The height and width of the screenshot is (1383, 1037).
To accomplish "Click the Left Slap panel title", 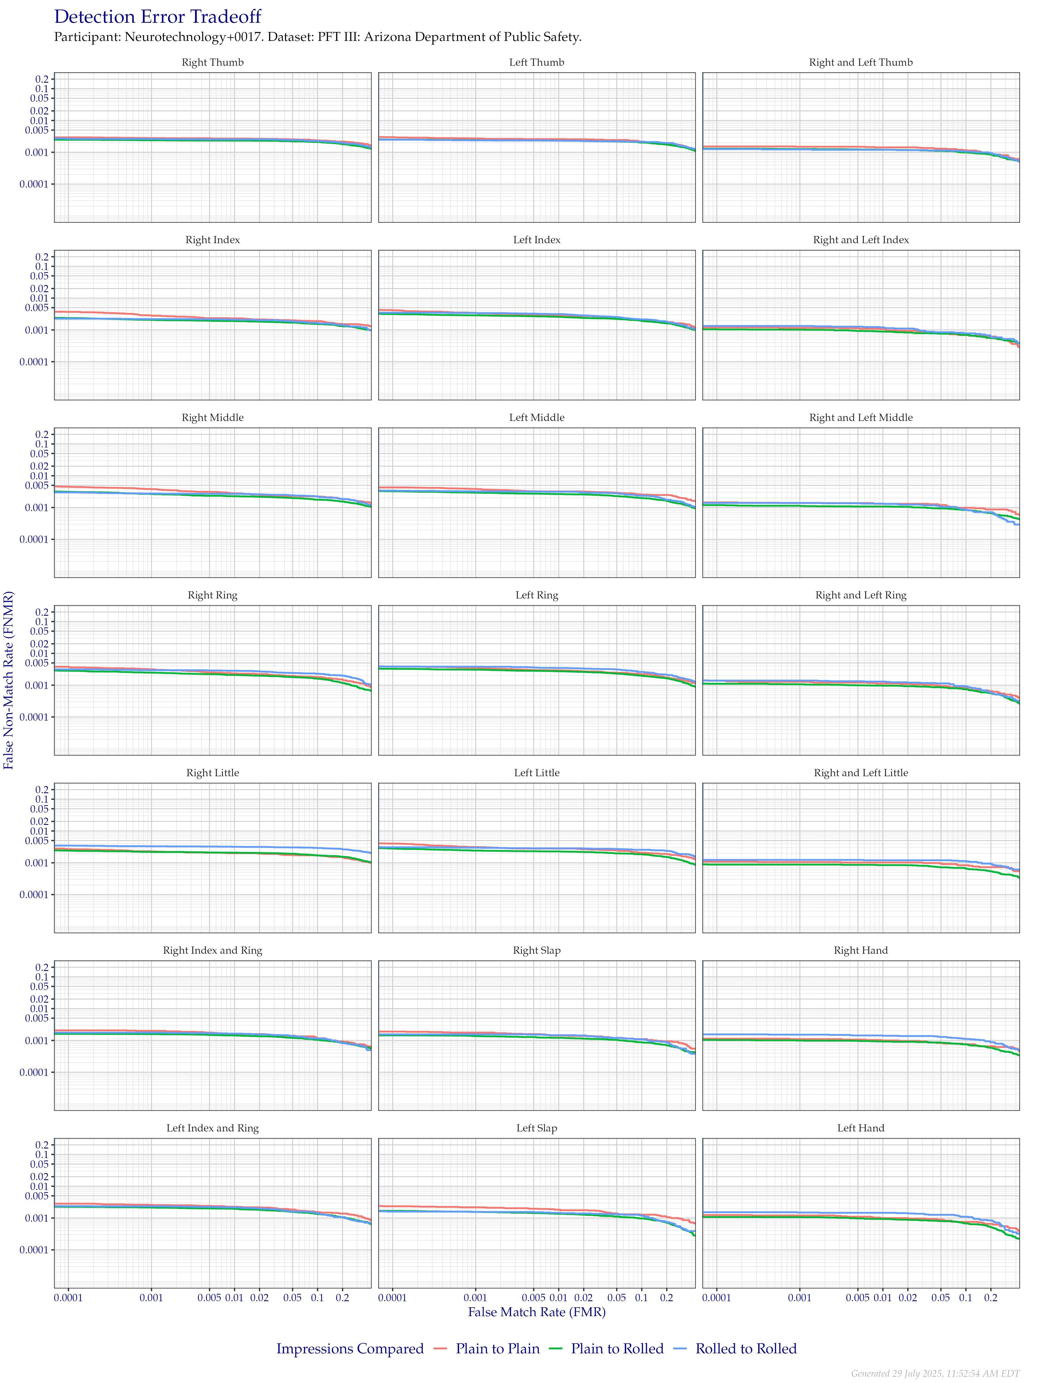I will (536, 1128).
